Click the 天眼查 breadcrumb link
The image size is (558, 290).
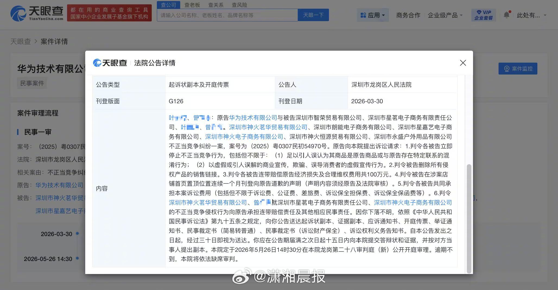point(21,41)
